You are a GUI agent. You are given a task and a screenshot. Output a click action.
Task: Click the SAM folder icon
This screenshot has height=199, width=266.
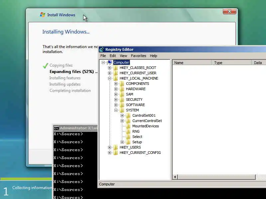[x=122, y=94]
